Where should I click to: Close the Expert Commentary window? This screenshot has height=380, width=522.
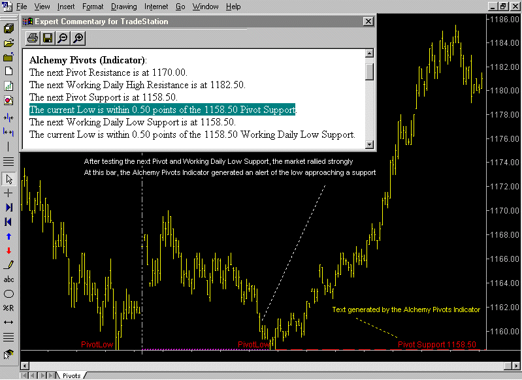[x=368, y=22]
